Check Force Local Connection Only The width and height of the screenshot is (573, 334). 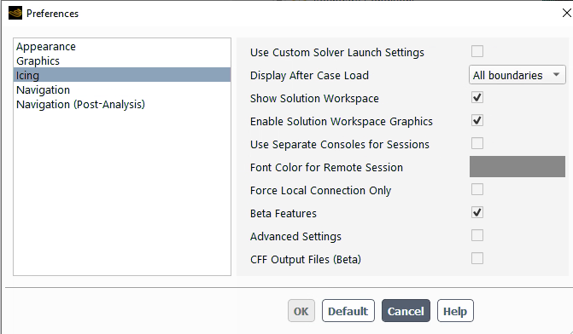coord(477,189)
